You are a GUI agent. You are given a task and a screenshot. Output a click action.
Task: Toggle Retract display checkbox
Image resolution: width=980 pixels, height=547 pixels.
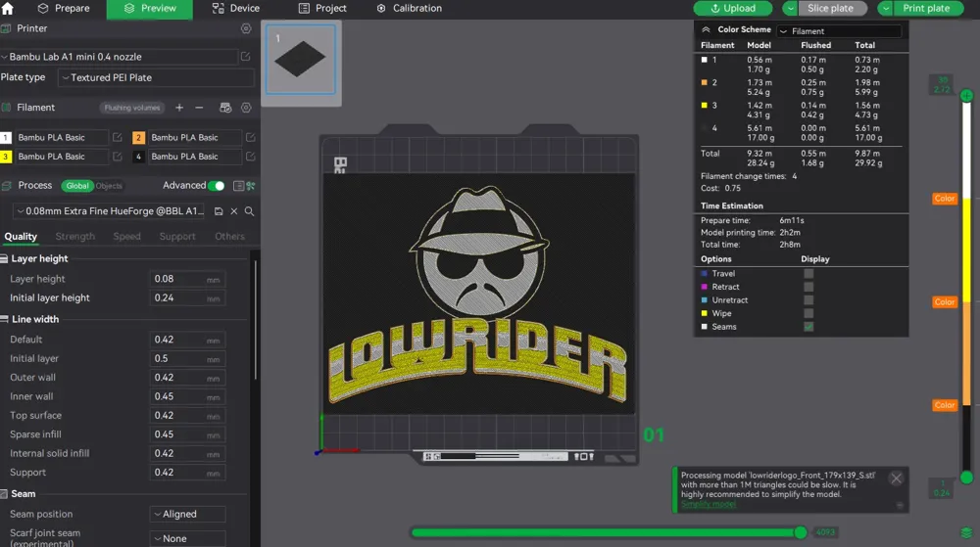pyautogui.click(x=808, y=287)
